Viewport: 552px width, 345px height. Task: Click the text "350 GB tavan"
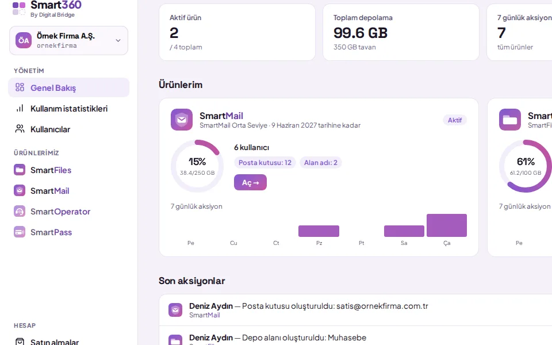(355, 47)
